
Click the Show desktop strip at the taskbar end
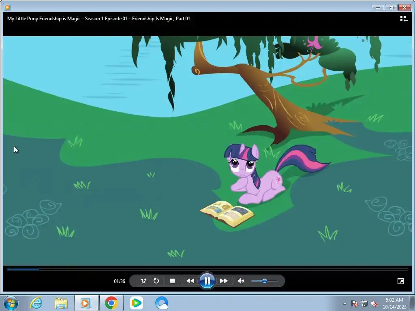tap(412, 303)
